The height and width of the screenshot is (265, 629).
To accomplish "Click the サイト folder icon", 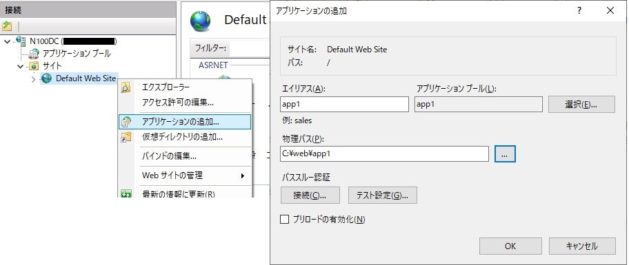I will [x=34, y=65].
